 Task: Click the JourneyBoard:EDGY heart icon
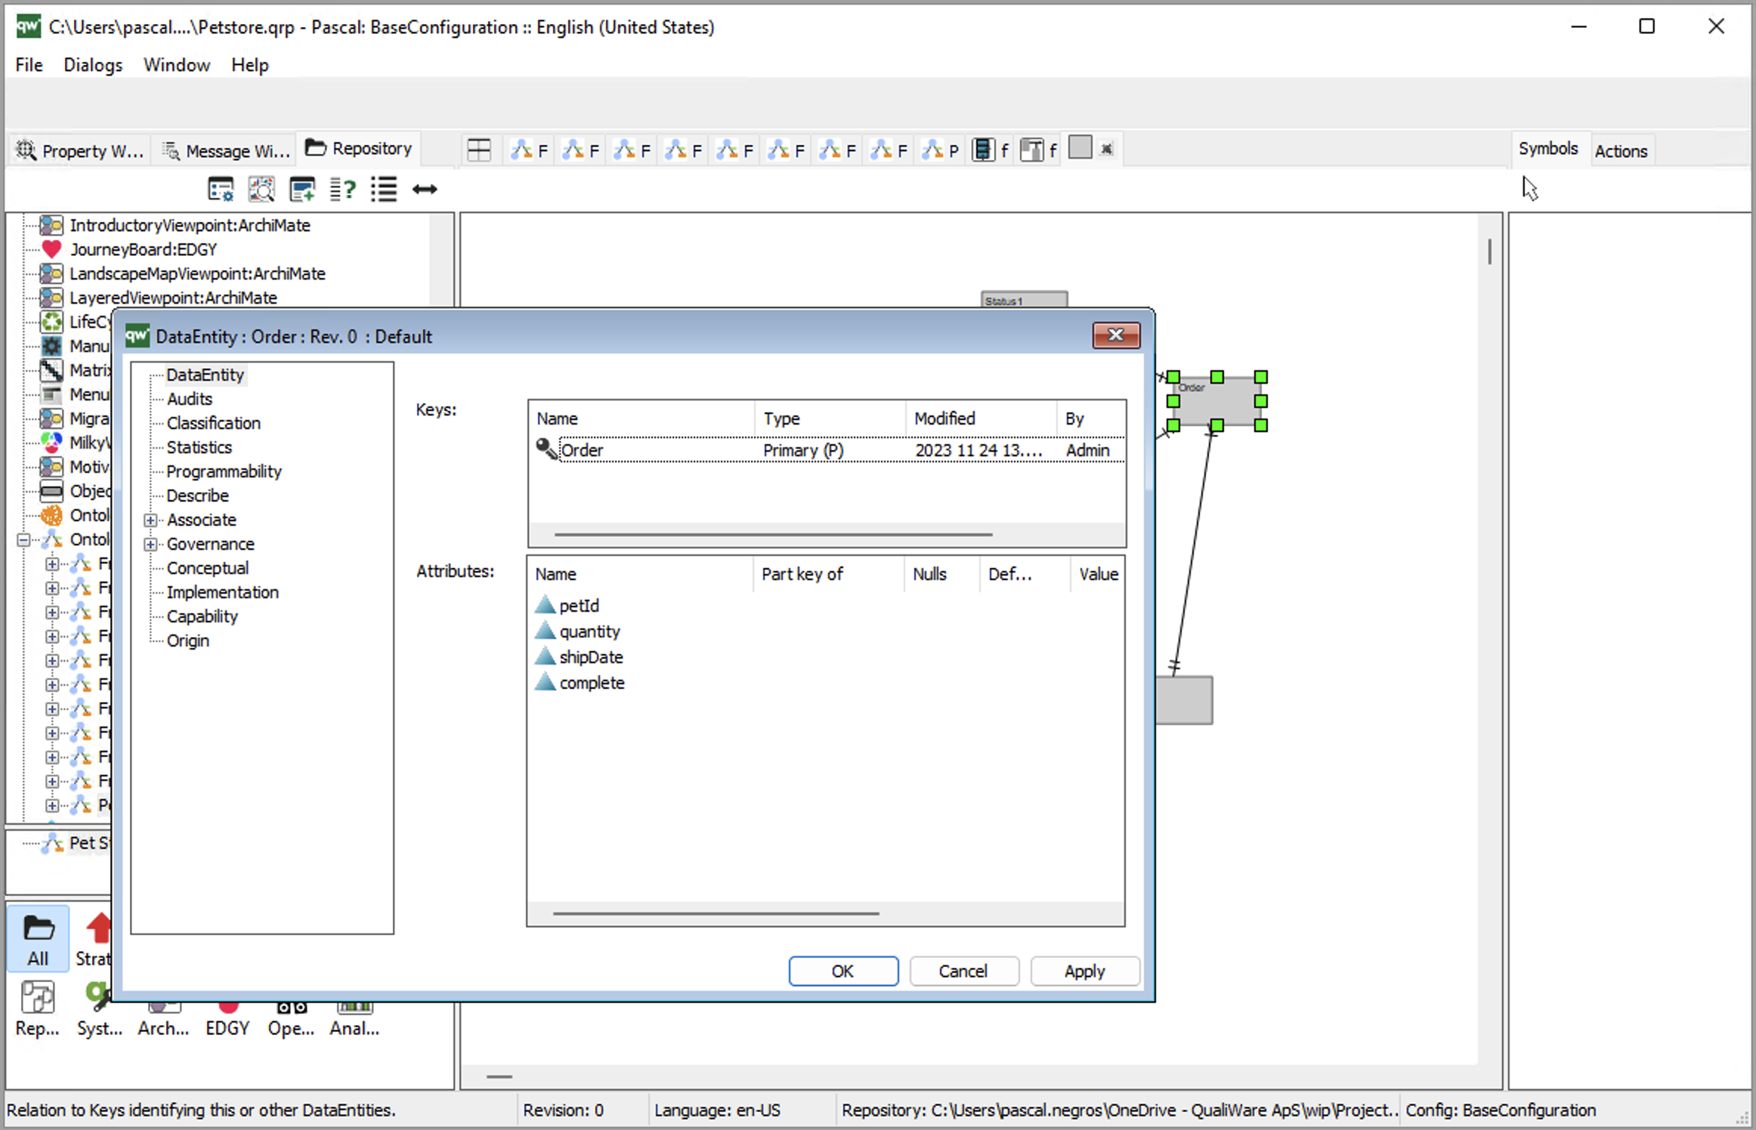click(51, 249)
